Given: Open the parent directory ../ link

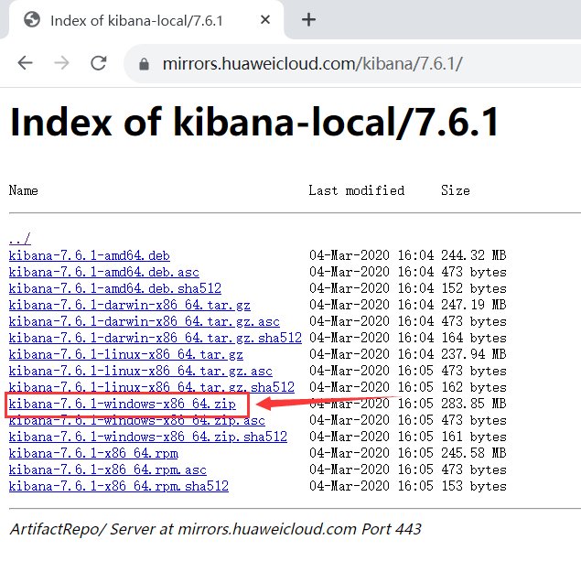Looking at the screenshot, I should click(x=19, y=238).
